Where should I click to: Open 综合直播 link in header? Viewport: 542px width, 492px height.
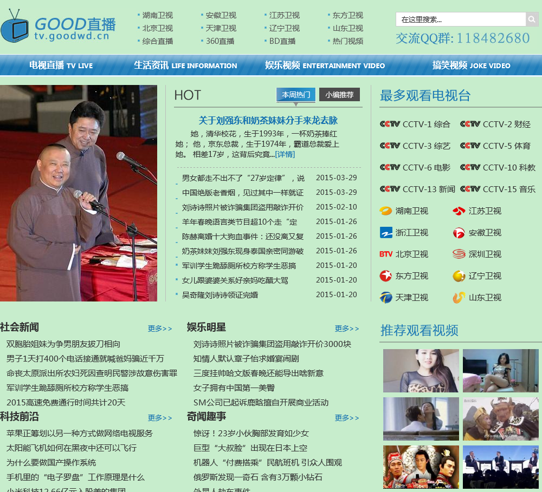point(158,41)
